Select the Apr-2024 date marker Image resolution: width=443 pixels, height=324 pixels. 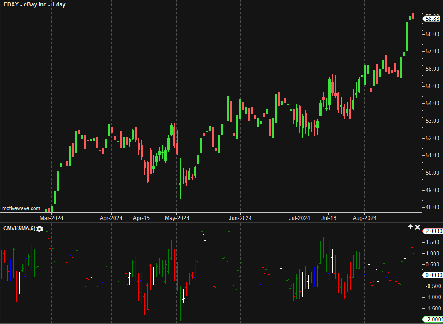point(111,218)
